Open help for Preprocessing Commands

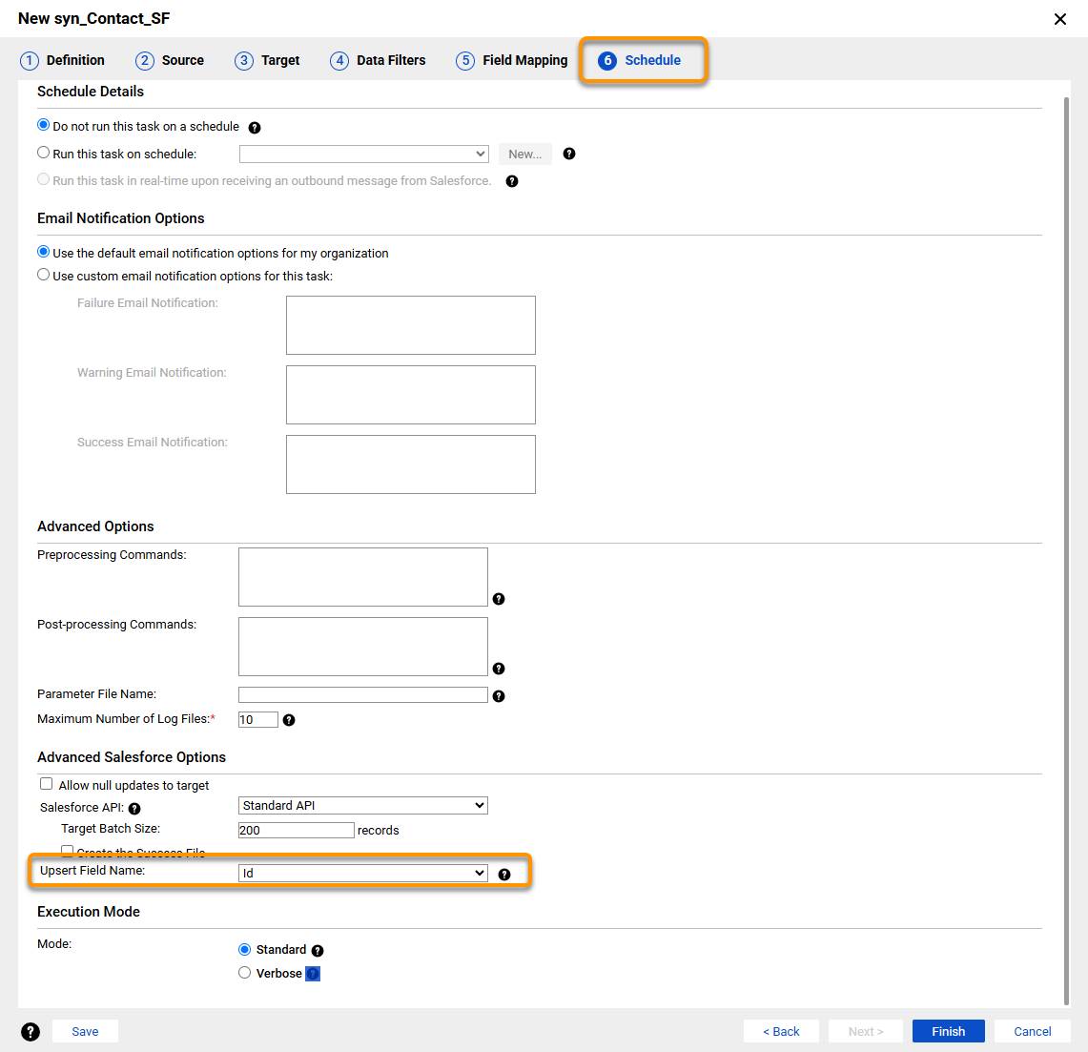point(498,599)
